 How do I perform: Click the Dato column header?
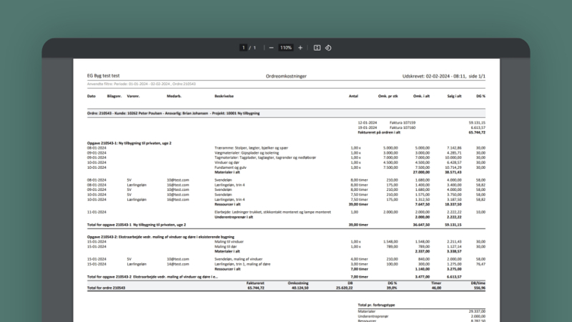[x=92, y=95]
